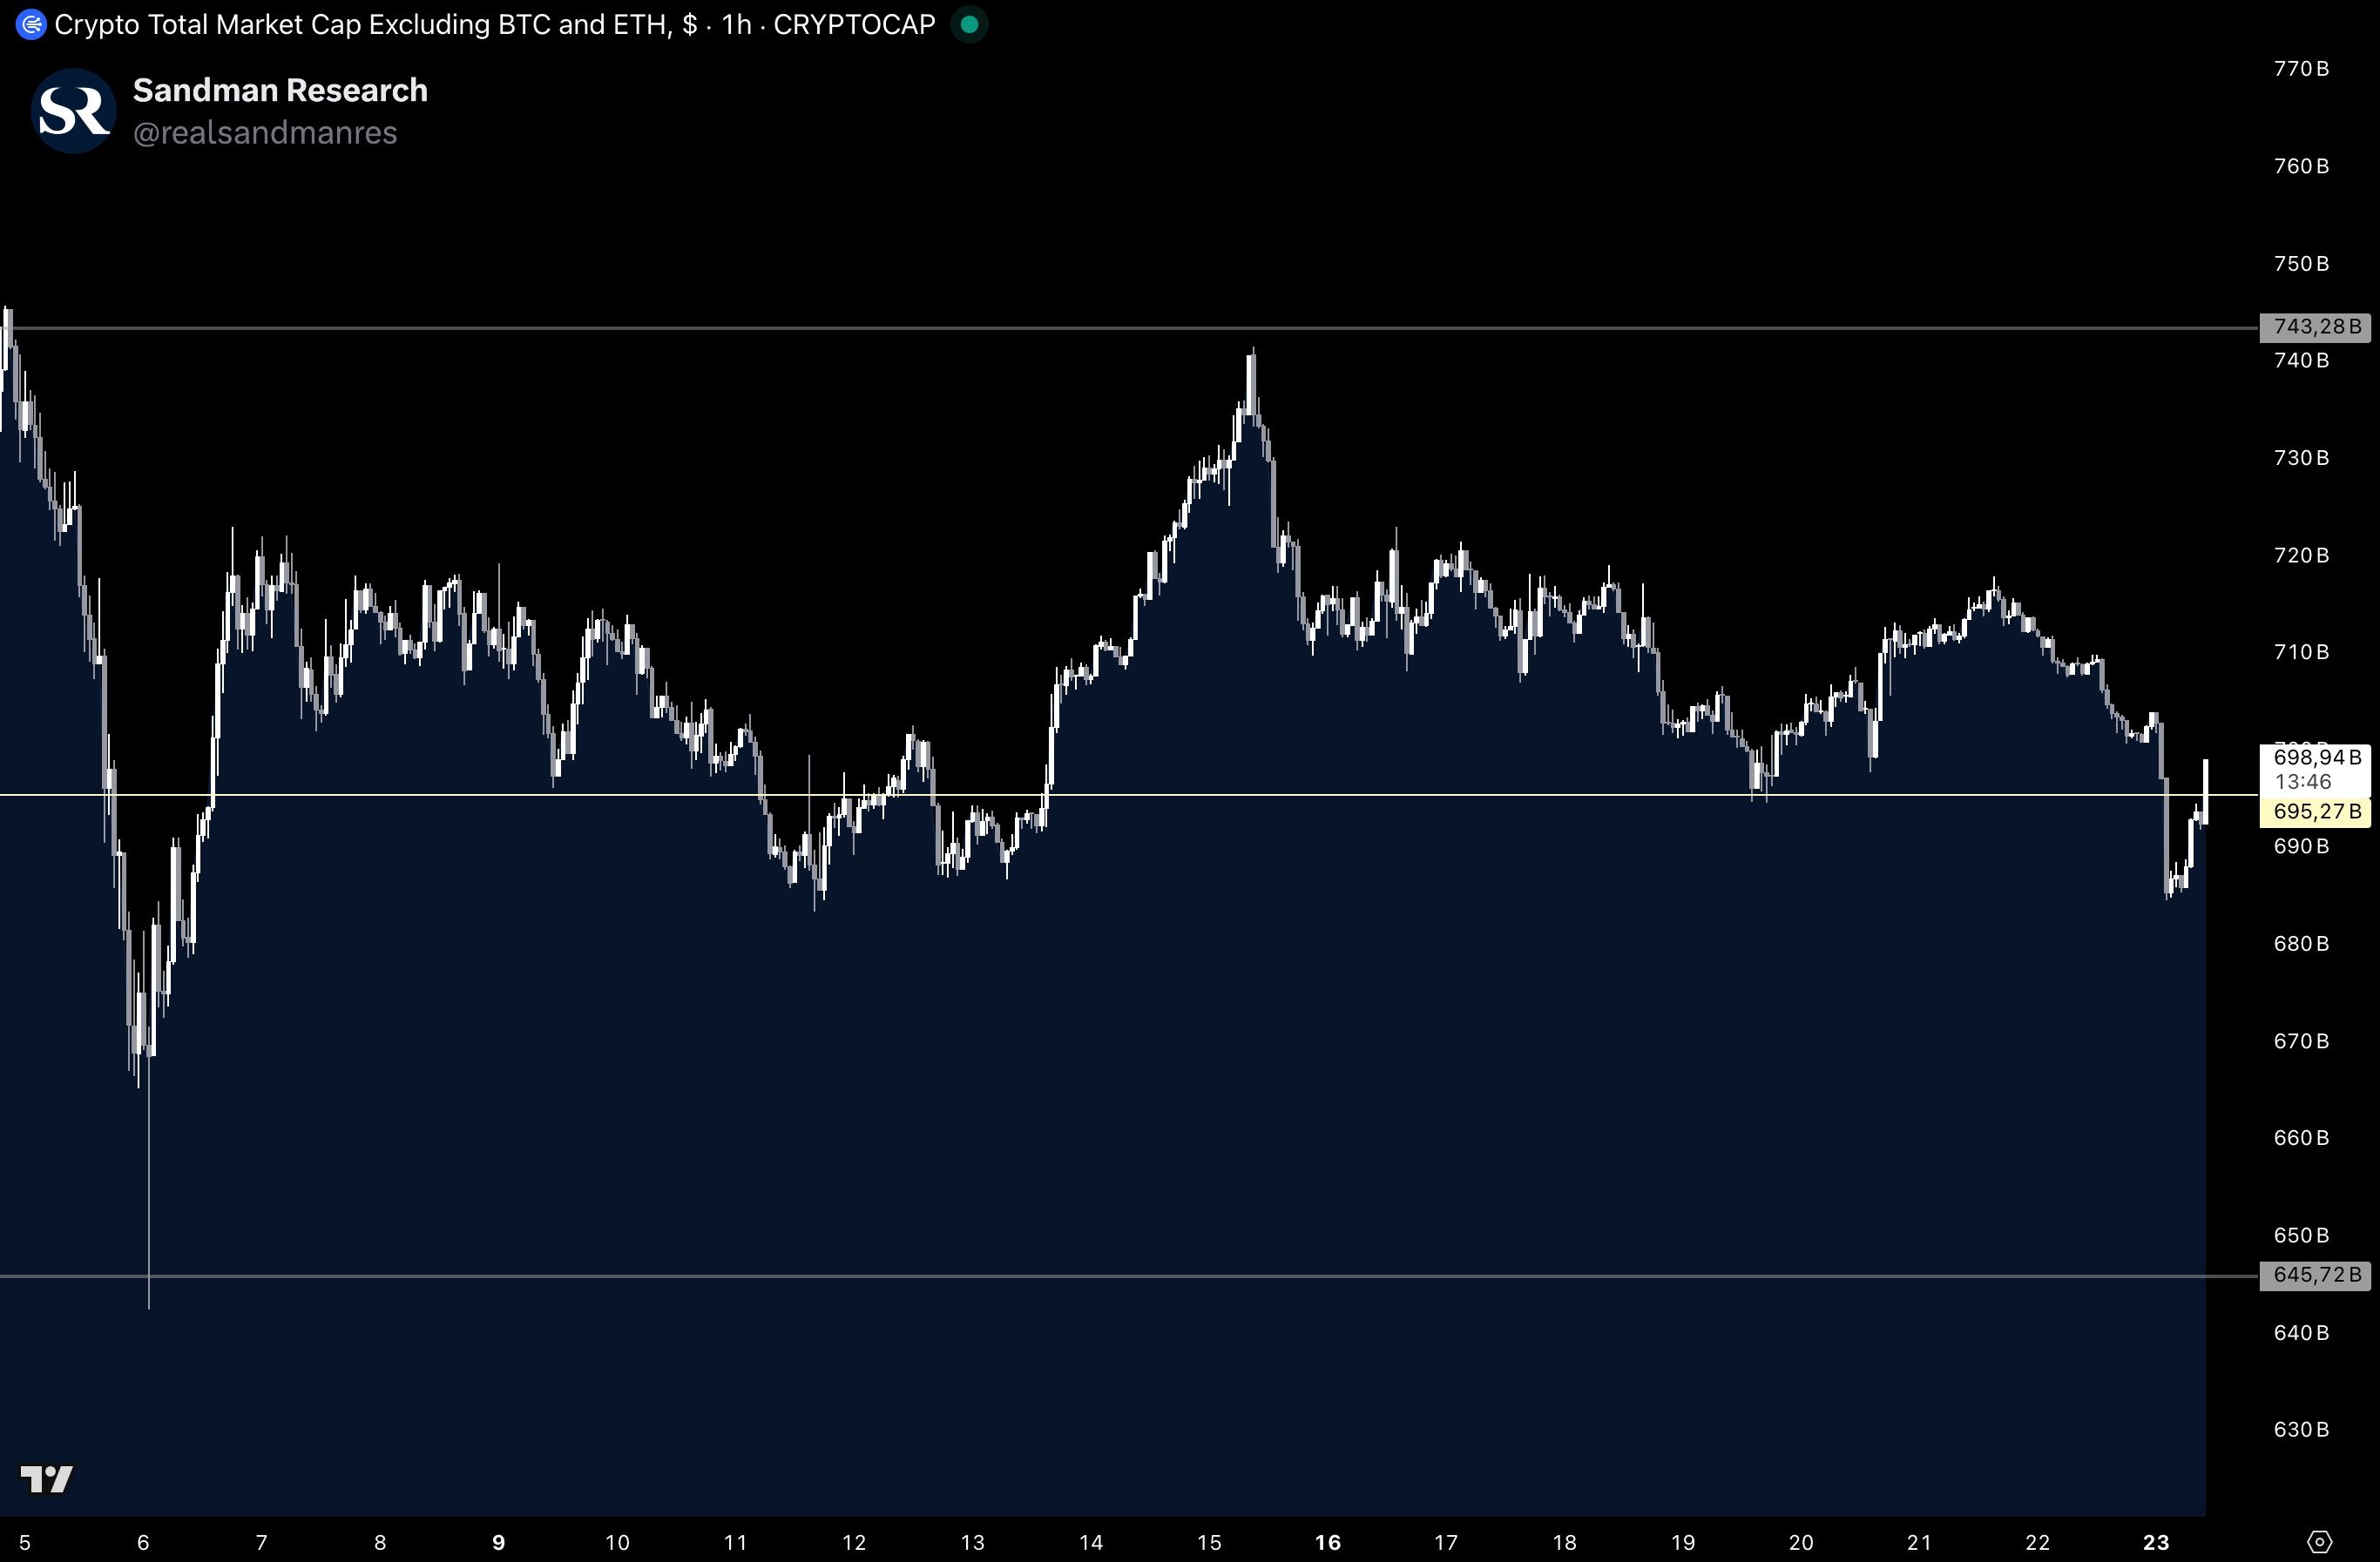Click the current price 698,94 B label
This screenshot has width=2380, height=1562.
pos(2315,757)
